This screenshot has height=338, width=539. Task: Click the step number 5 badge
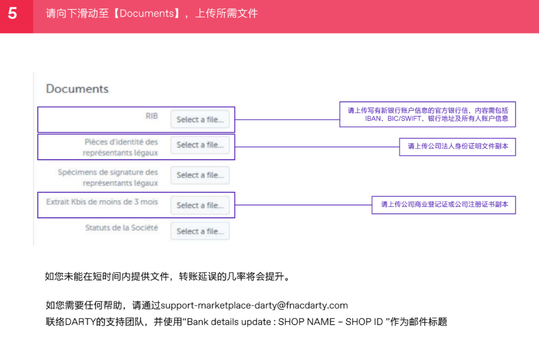(x=13, y=12)
